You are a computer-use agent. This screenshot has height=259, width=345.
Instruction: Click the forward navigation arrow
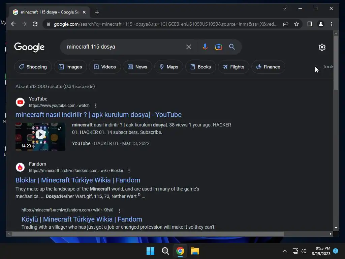24,24
